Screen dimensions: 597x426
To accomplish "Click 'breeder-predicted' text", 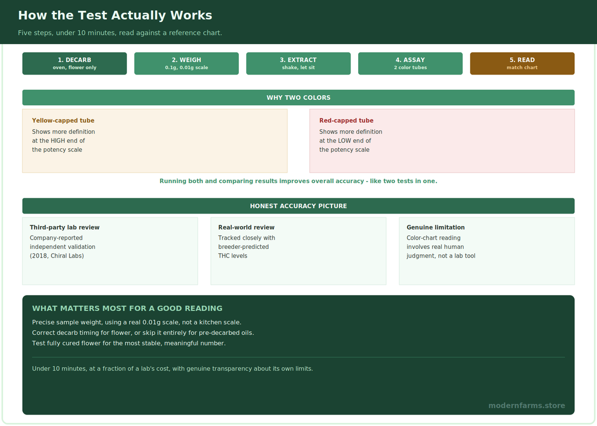I will 244,247.
